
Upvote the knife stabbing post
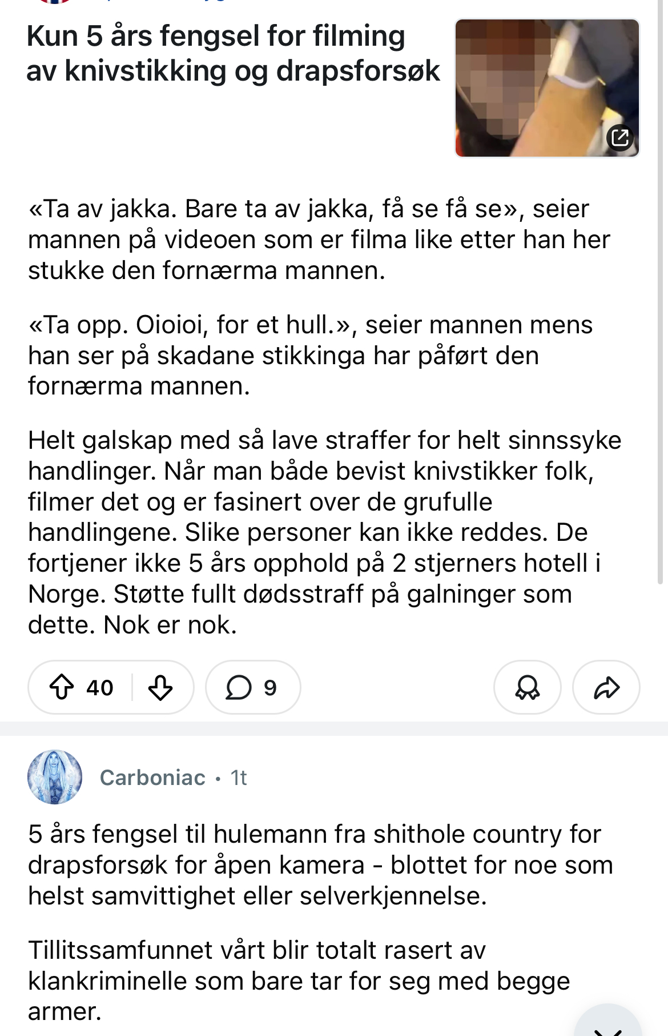click(x=62, y=687)
